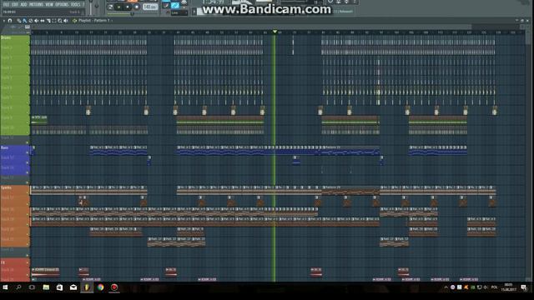
Task: Open Mail app from taskbar
Action: pyautogui.click(x=73, y=287)
